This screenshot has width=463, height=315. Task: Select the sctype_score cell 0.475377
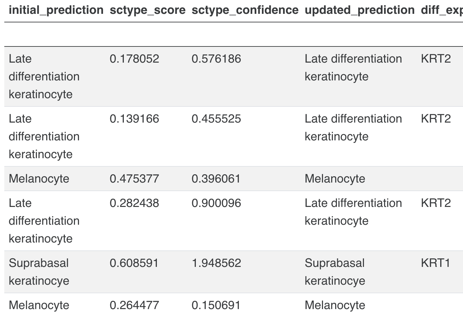point(134,179)
